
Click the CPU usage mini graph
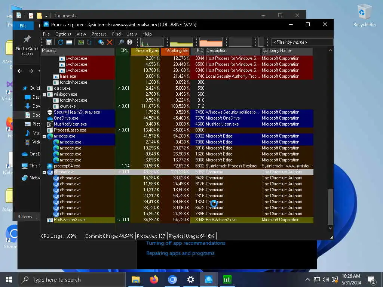pyautogui.click(x=152, y=42)
